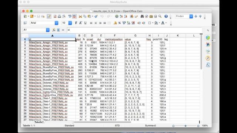Open the Styles and Formatting icon
The width and height of the screenshot is (237, 133).
click(25, 23)
